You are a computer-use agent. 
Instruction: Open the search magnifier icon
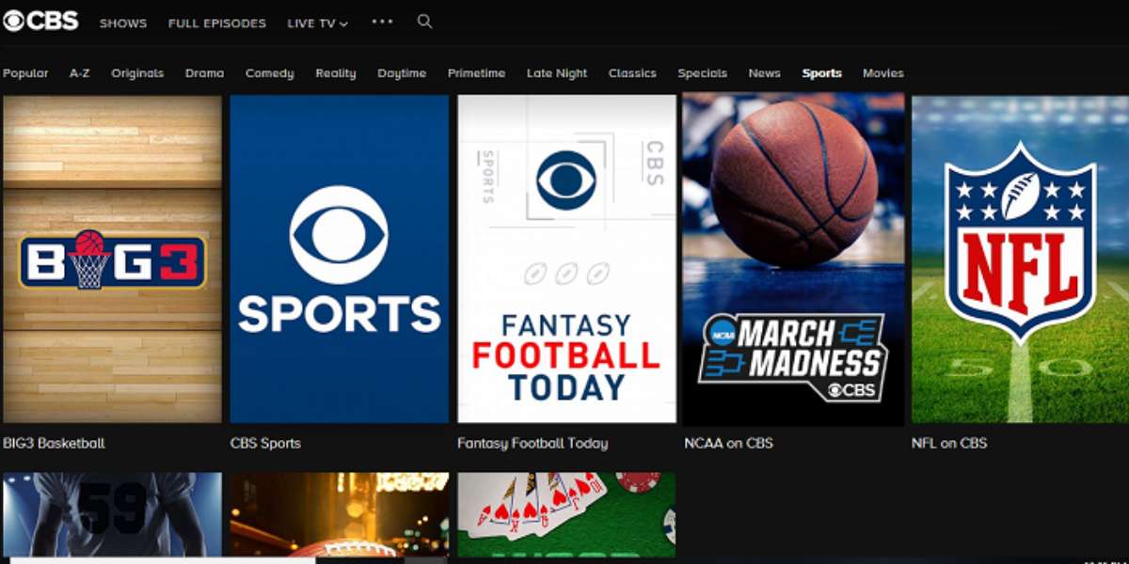tap(424, 22)
